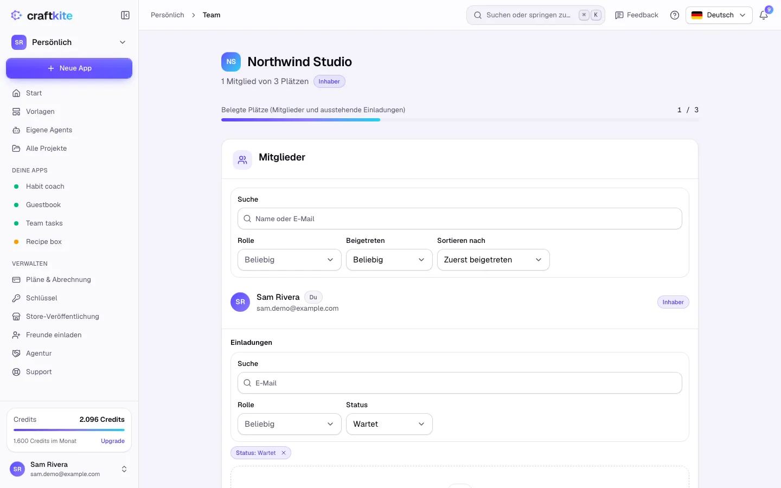The image size is (781, 488).
Task: Open Schlüssel settings
Action: point(69,298)
